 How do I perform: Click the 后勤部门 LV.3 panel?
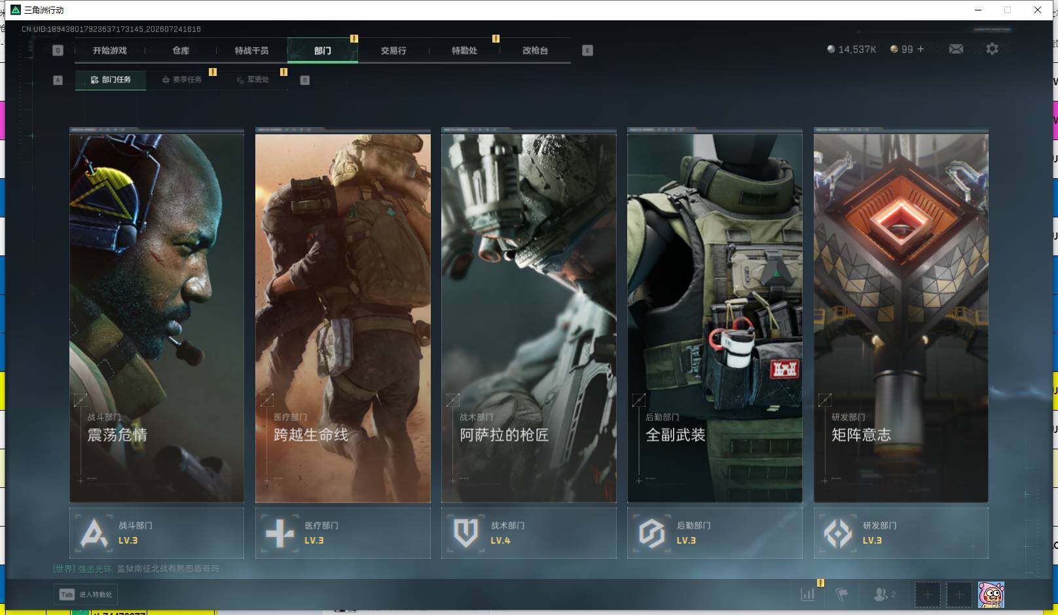tap(715, 533)
